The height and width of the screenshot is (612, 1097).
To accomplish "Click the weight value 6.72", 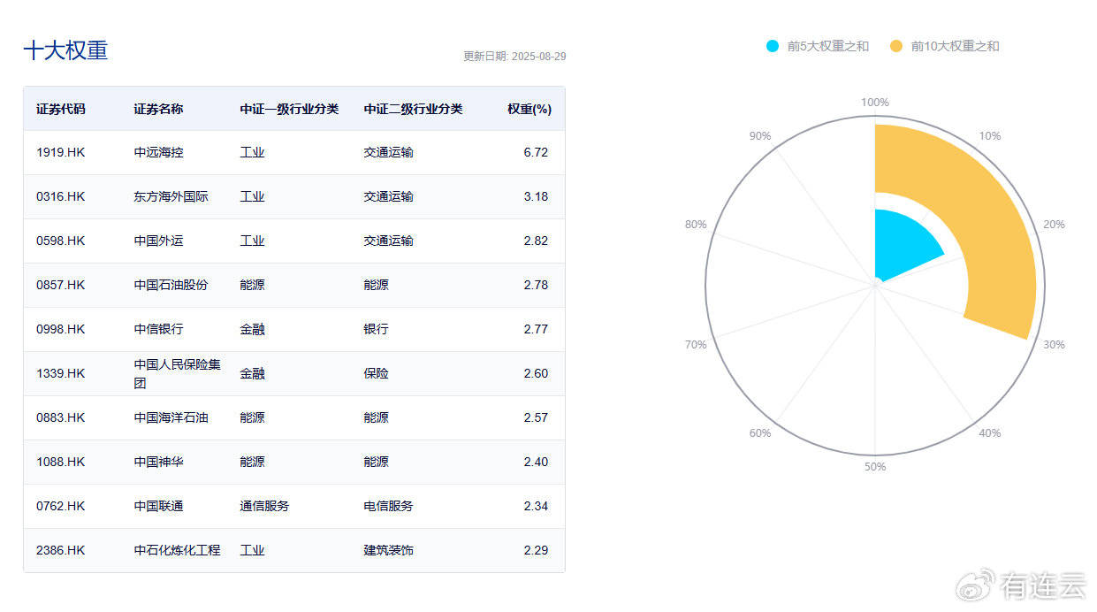I will coord(536,152).
